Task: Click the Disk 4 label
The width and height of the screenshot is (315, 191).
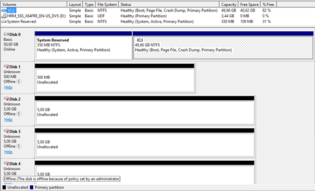Action: pyautogui.click(x=15, y=164)
